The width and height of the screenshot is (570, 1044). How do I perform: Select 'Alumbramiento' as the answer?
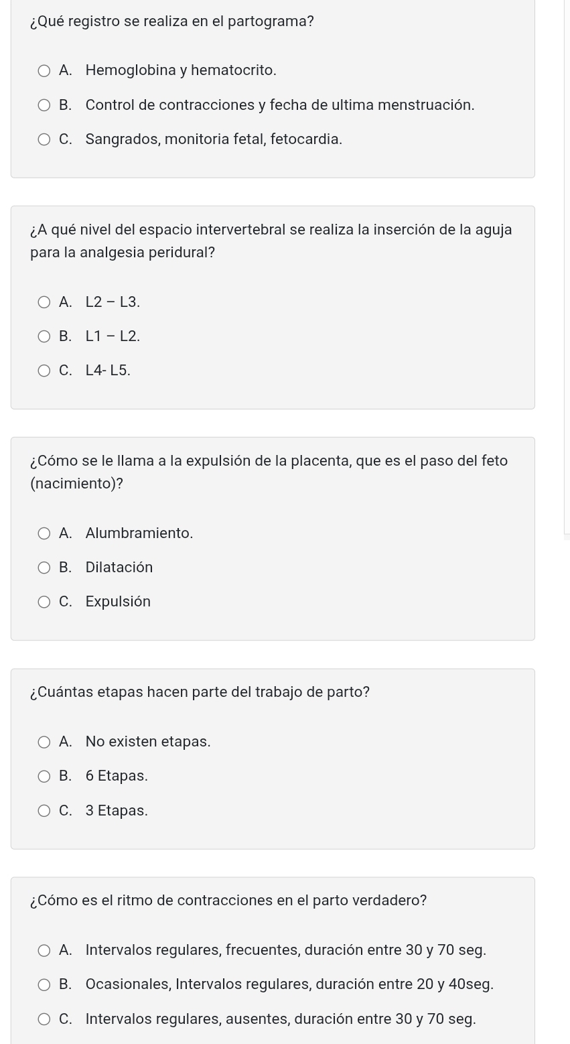tap(44, 533)
